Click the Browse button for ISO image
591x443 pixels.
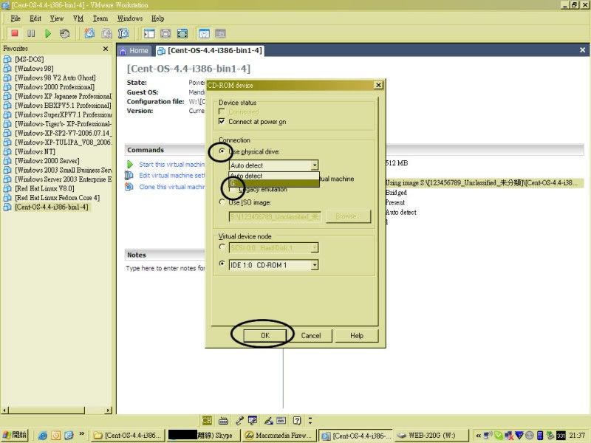point(348,216)
